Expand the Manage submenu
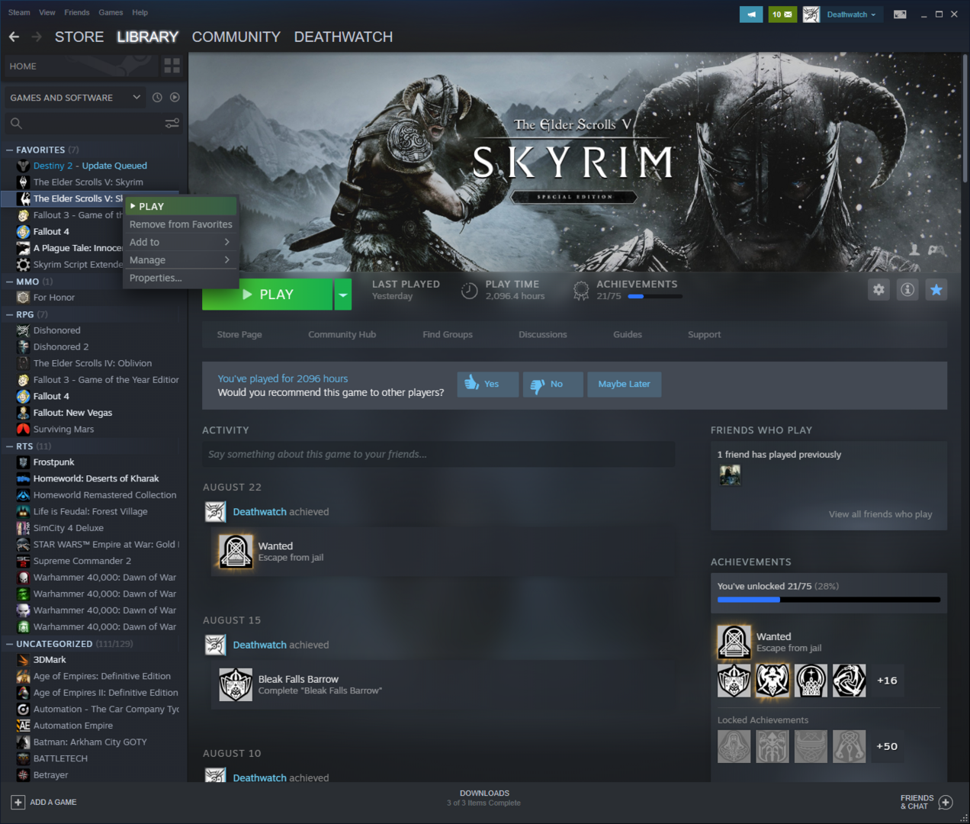This screenshot has height=824, width=970. 181,260
